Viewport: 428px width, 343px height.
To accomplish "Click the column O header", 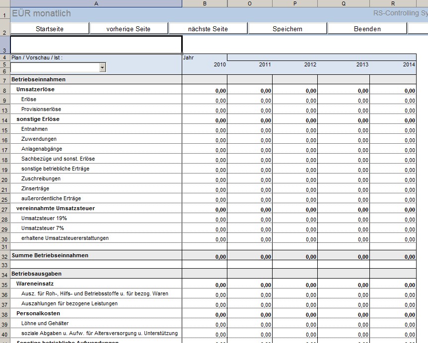I will [x=250, y=3].
